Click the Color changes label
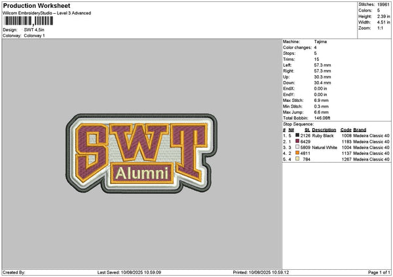 297,48
